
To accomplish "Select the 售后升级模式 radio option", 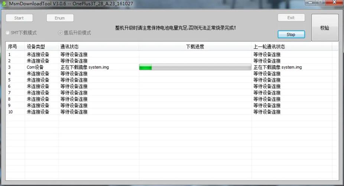I will (74, 33).
